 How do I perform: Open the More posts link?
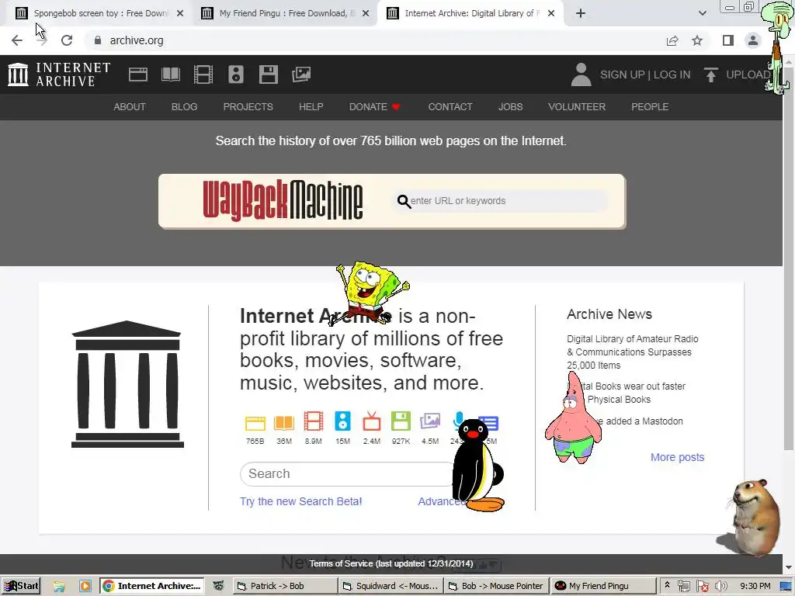677,457
